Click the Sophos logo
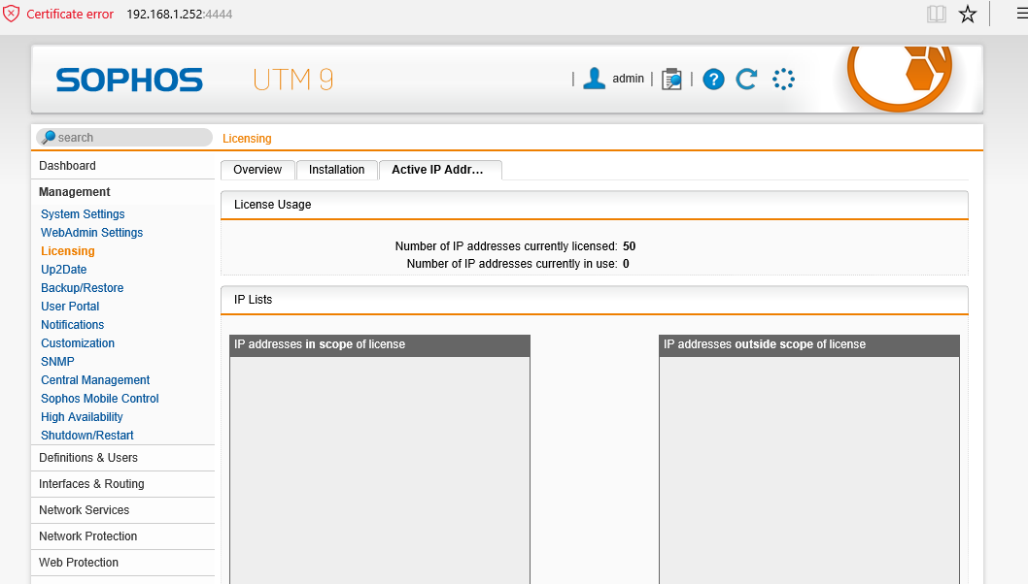This screenshot has height=584, width=1028. pos(129,80)
